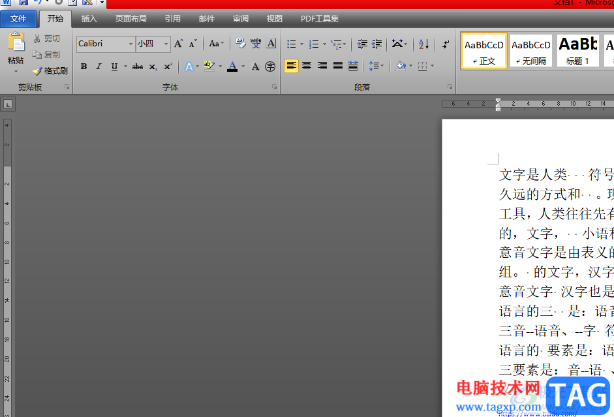Image resolution: width=614 pixels, height=417 pixels.
Task: Open the Clipboard (剪贴板) dialog launcher
Action: pos(67,87)
